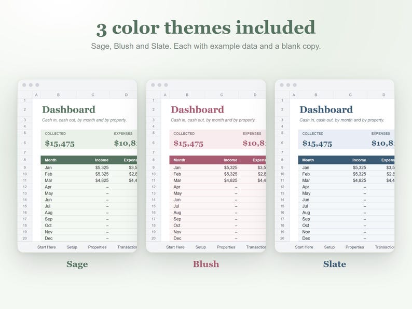
Task: Open Setup tab in Blush spreadsheet
Action: pos(200,247)
